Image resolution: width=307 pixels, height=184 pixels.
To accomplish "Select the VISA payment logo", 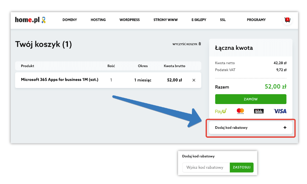I will (x=280, y=111).
